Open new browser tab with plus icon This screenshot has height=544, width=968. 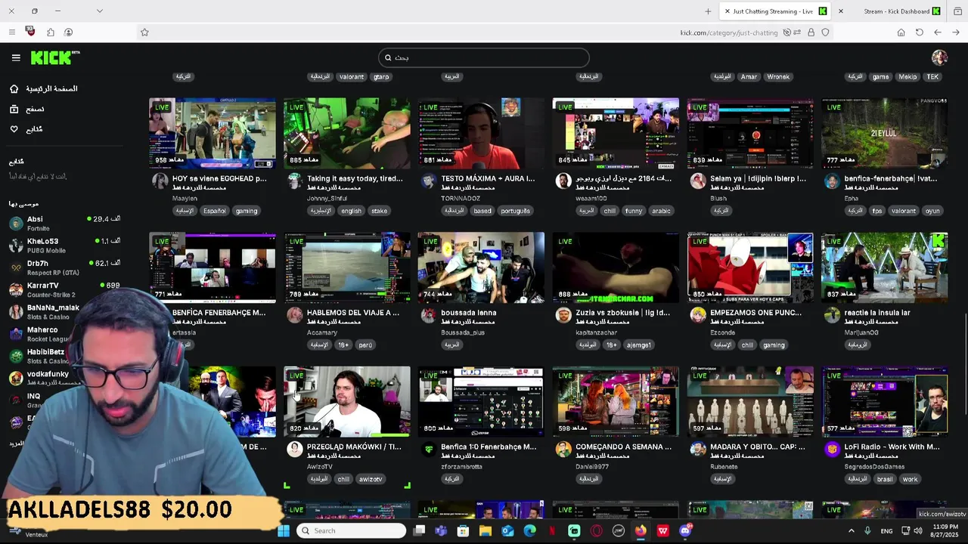tap(708, 11)
